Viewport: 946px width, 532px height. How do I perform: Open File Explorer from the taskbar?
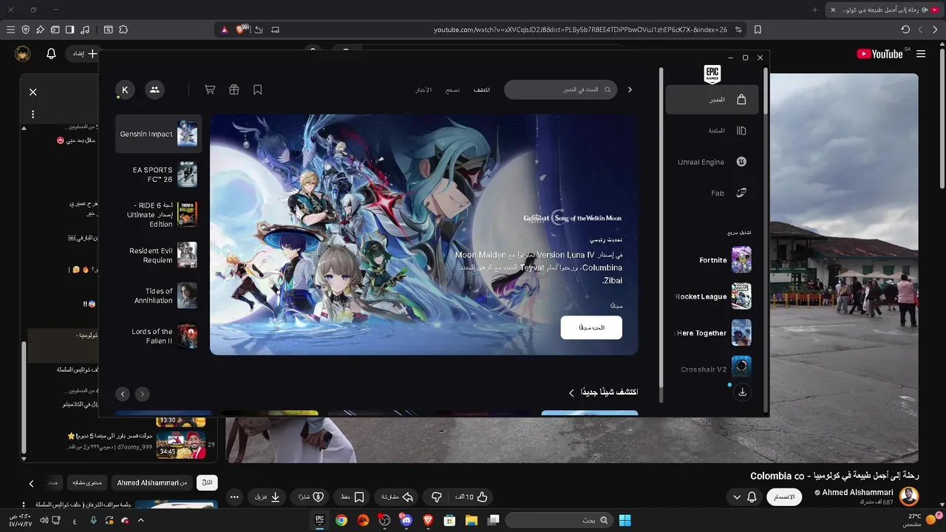471,520
